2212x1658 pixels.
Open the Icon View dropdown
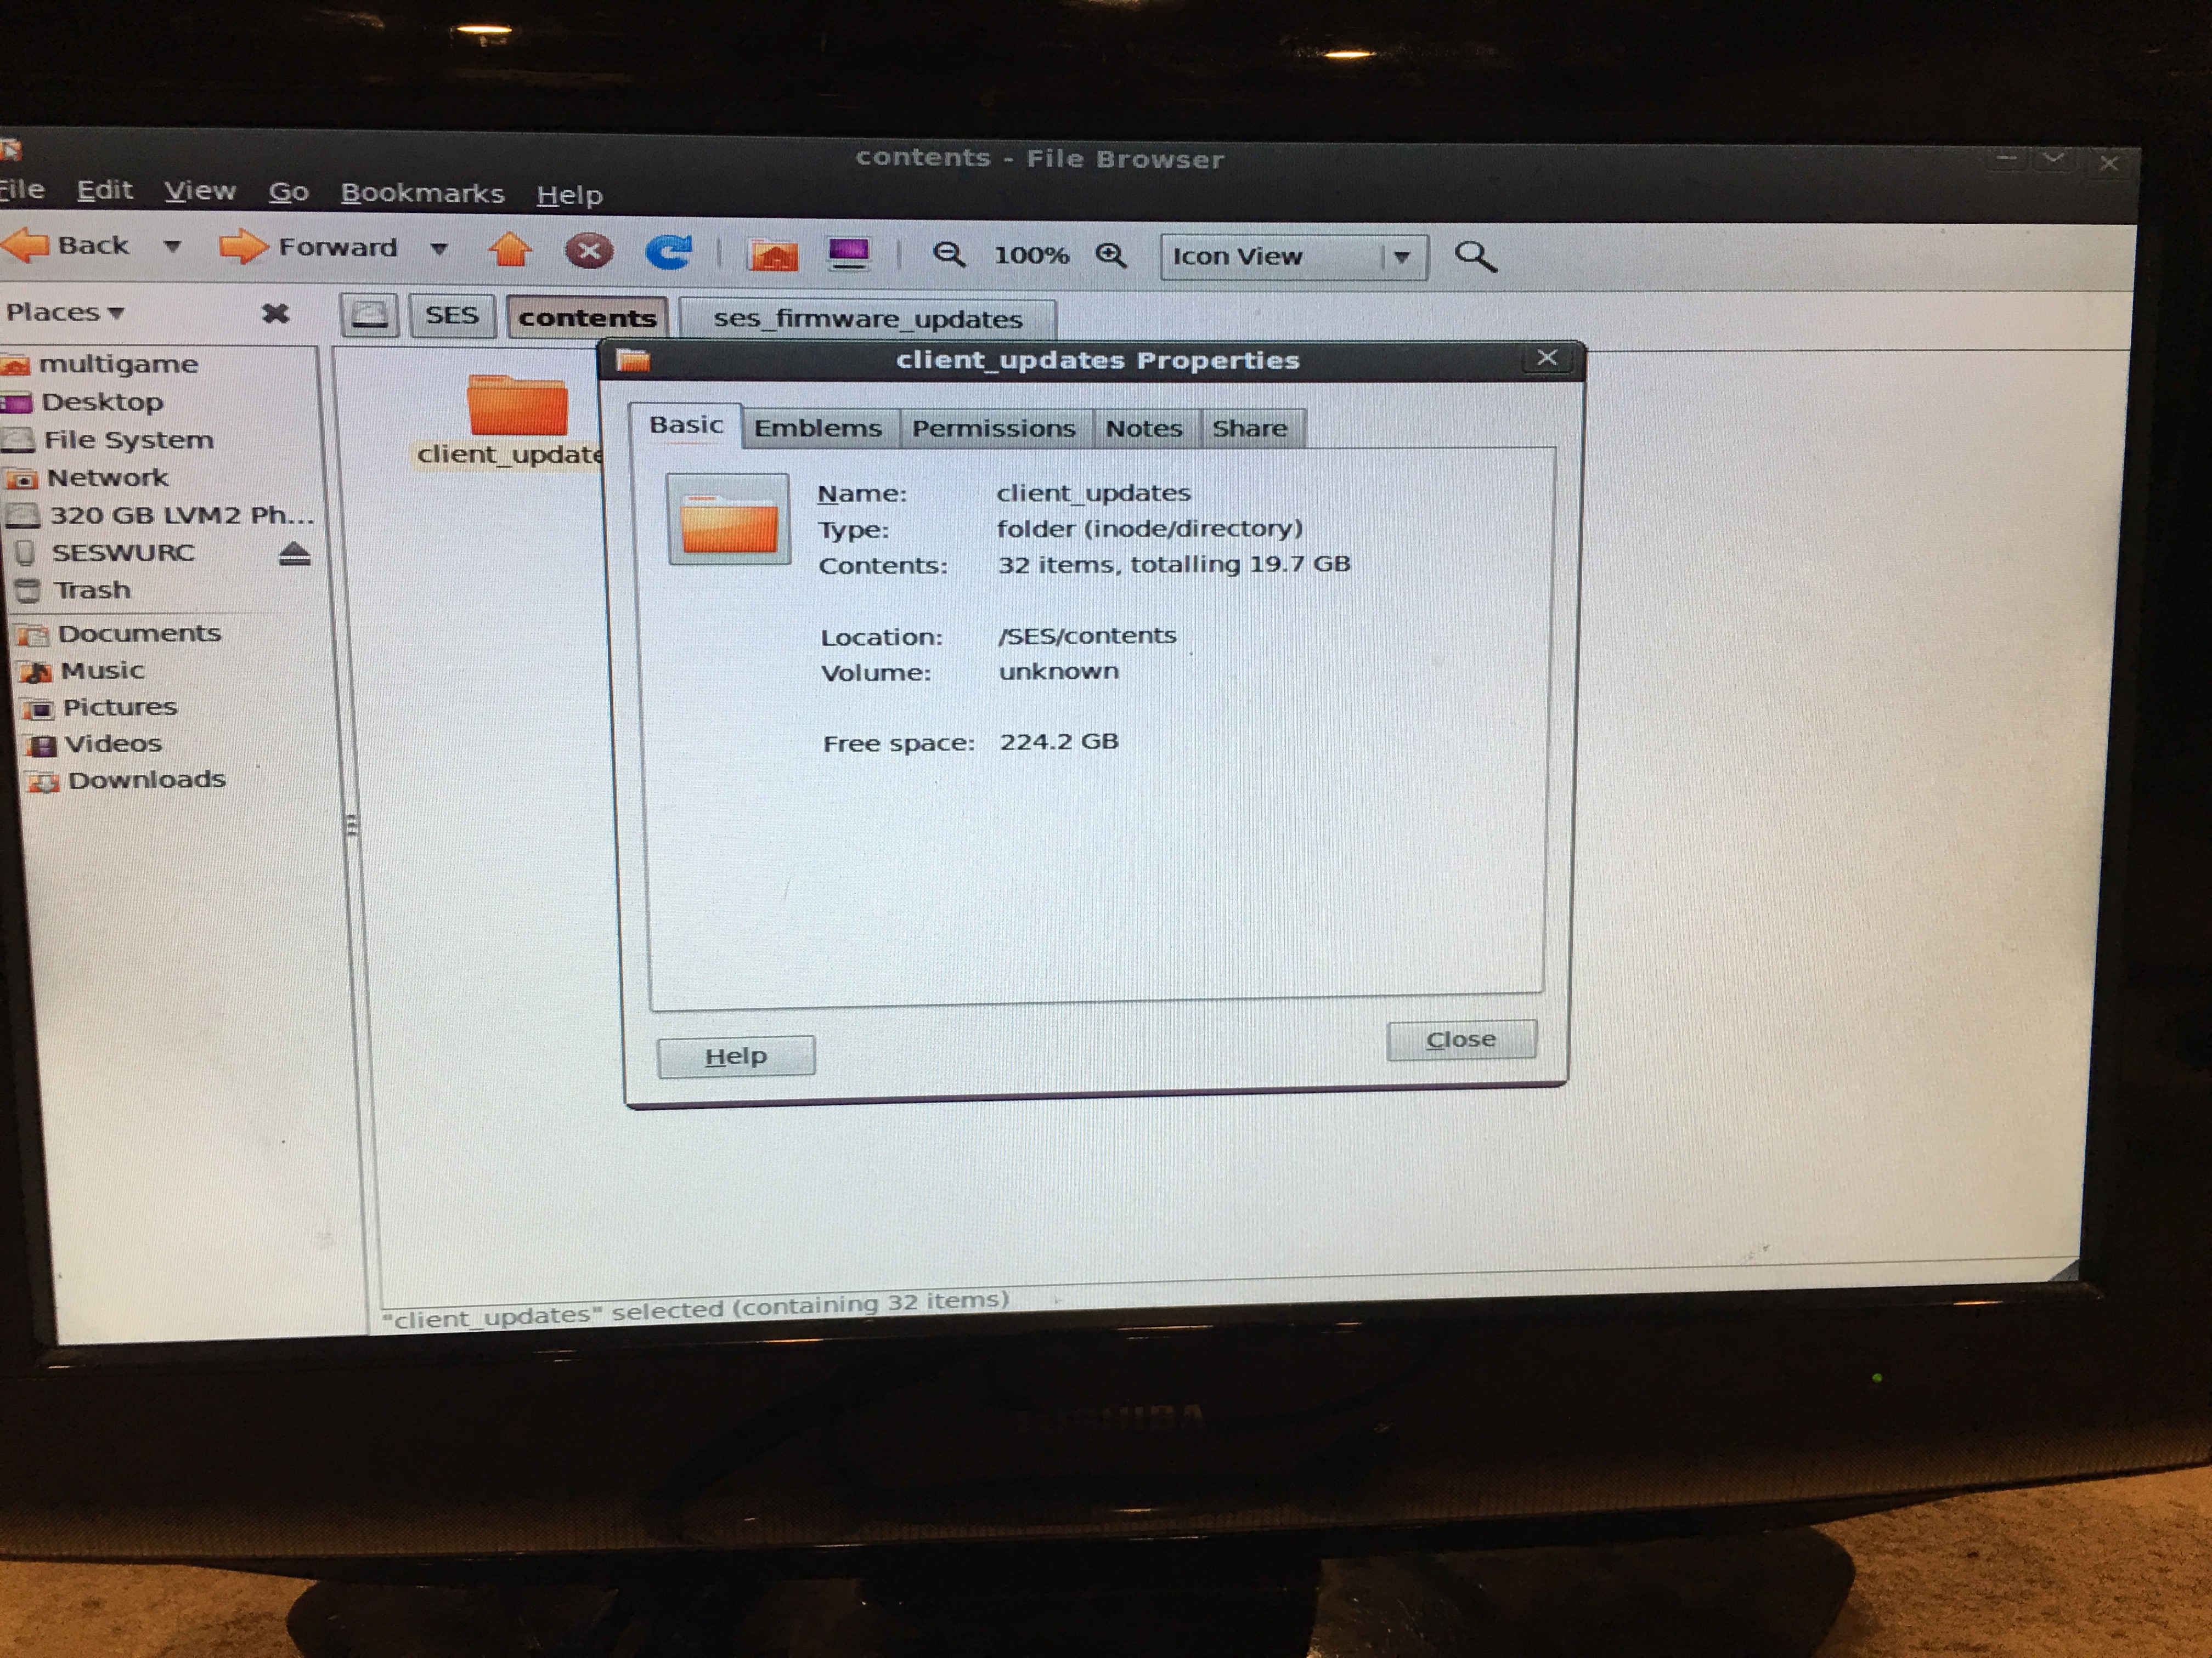[1293, 257]
